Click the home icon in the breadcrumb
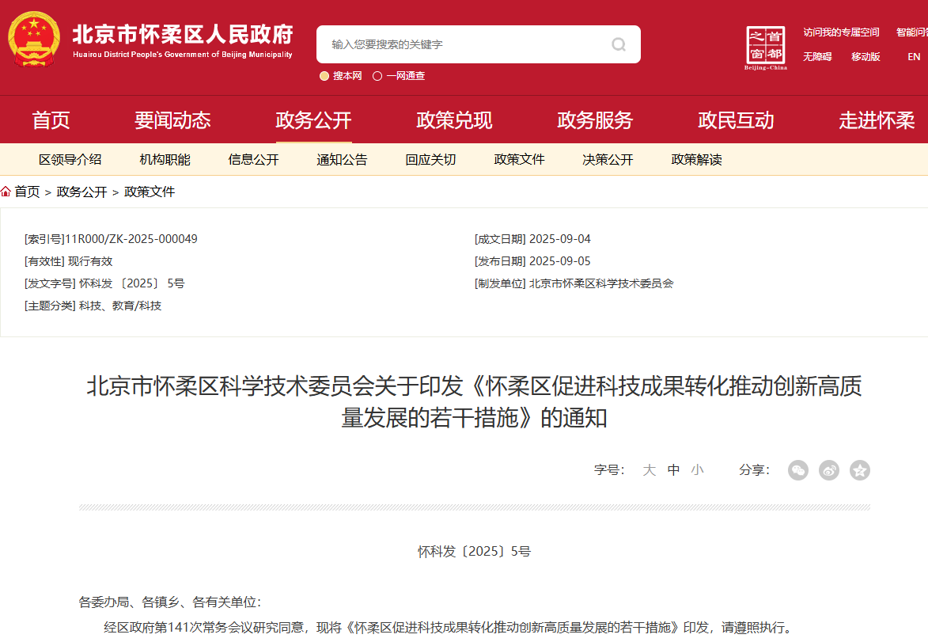This screenshot has height=642, width=928. pyautogui.click(x=7, y=191)
